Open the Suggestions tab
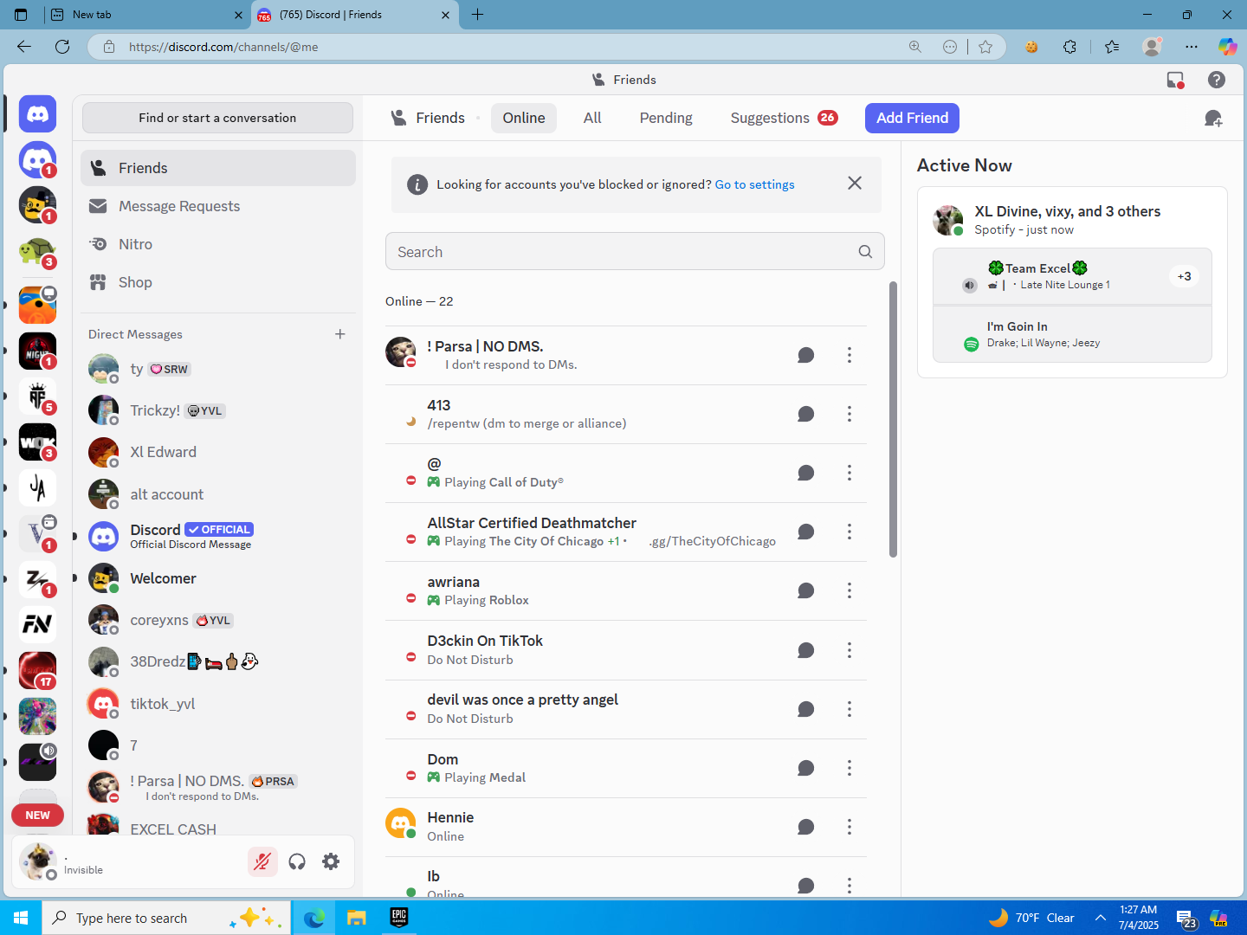 point(784,118)
